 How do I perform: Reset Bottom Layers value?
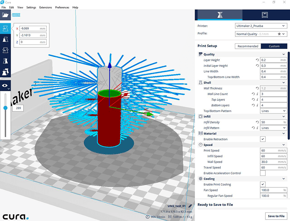[253, 105]
